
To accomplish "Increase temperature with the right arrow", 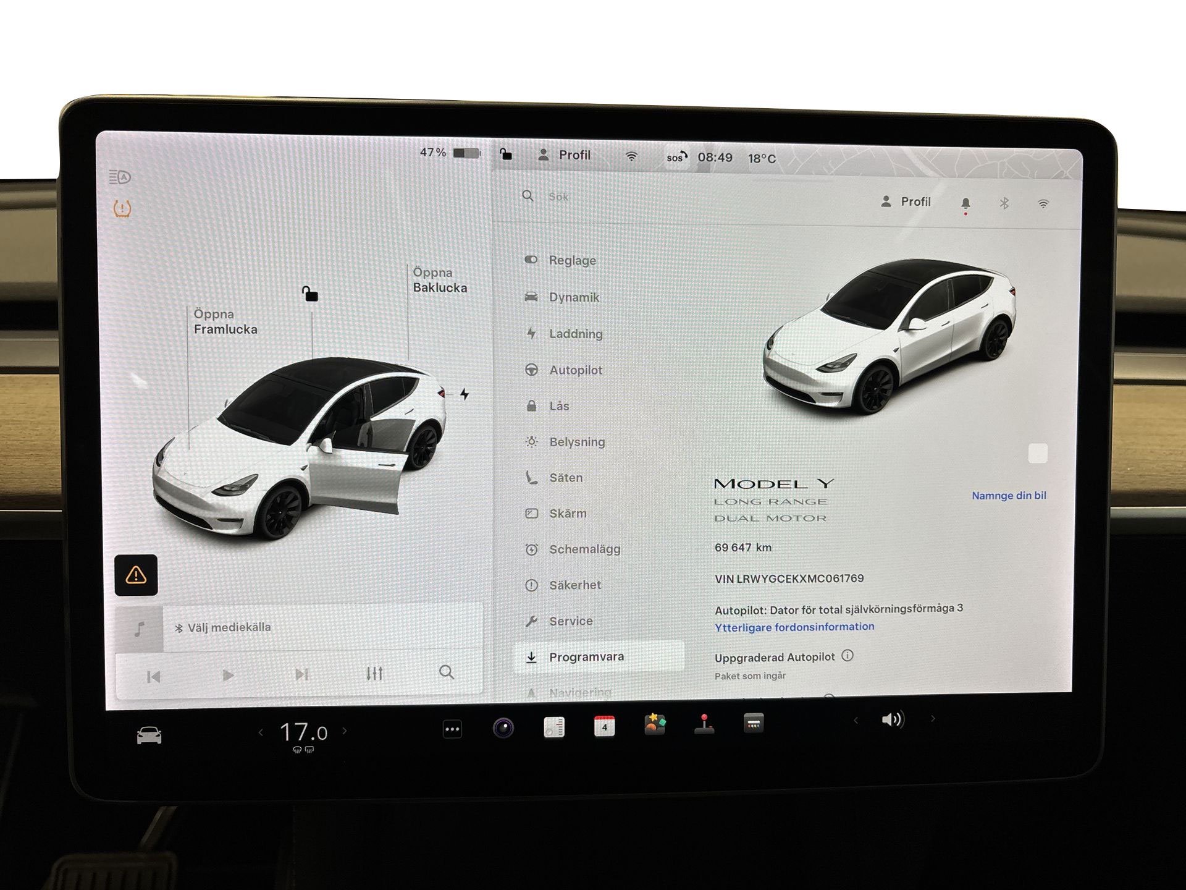I will coord(344,730).
